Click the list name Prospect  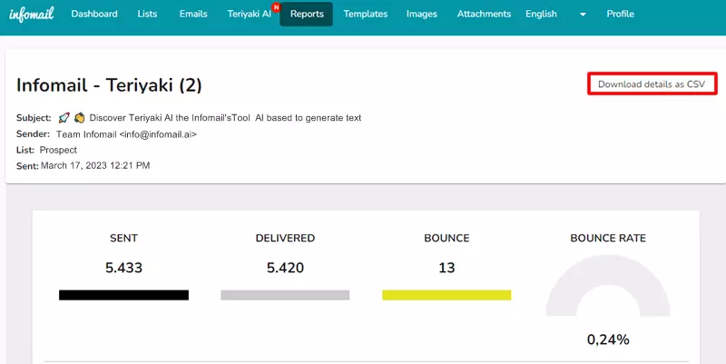[x=58, y=150]
